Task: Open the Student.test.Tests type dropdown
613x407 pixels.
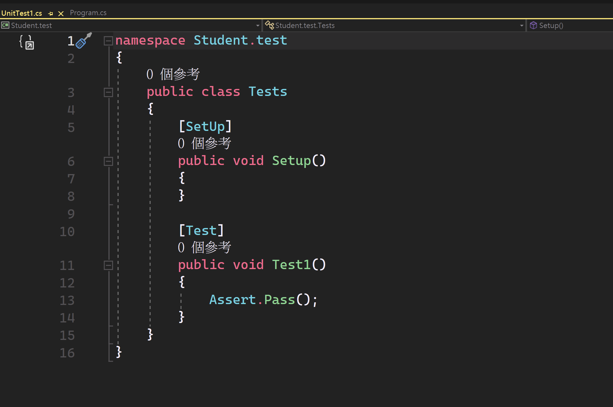Action: pyautogui.click(x=522, y=26)
